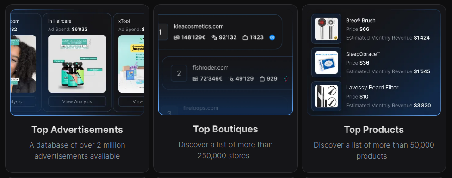The height and width of the screenshot is (178, 452).
Task: Click the product bag icon next to 1'423
Action: [x=245, y=37]
